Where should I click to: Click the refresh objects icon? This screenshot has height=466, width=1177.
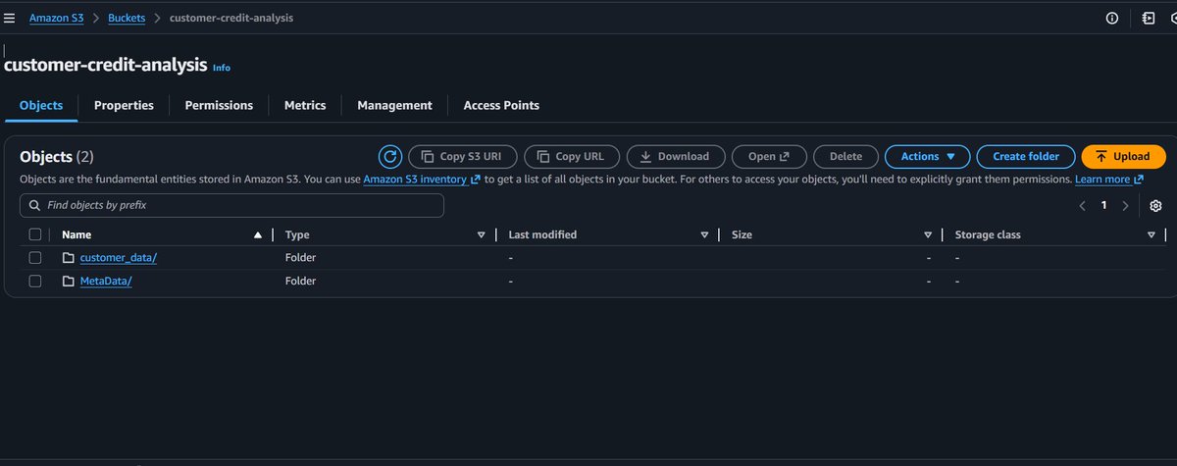point(390,156)
